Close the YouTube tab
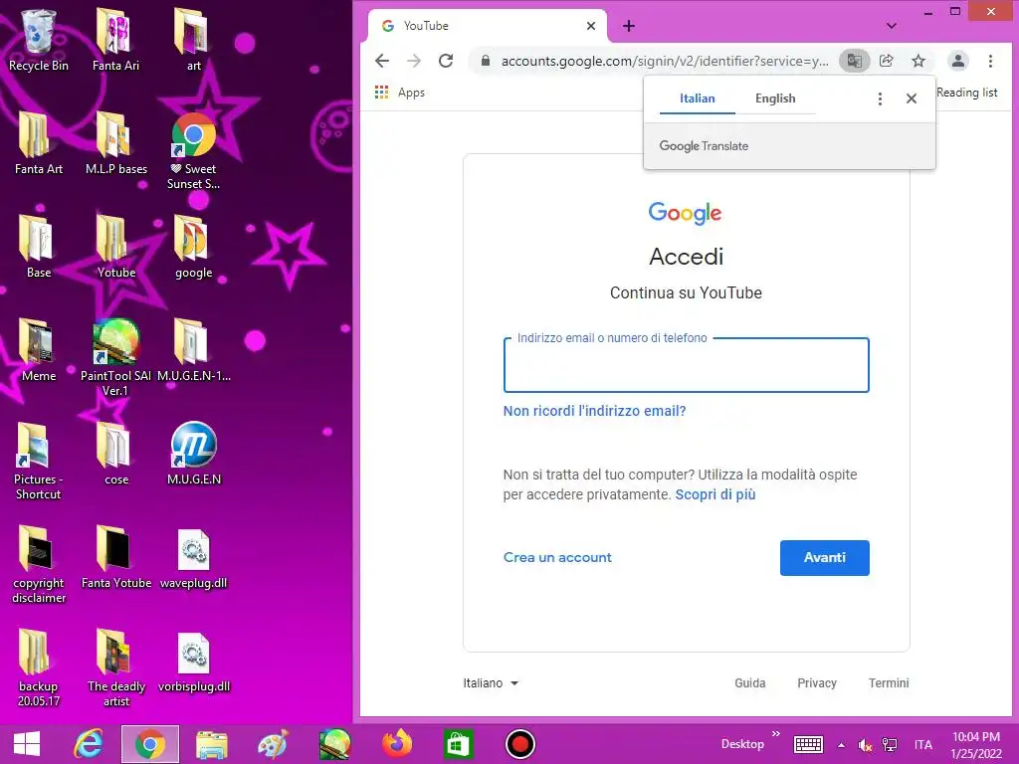Image resolution: width=1019 pixels, height=764 pixels. 591,26
